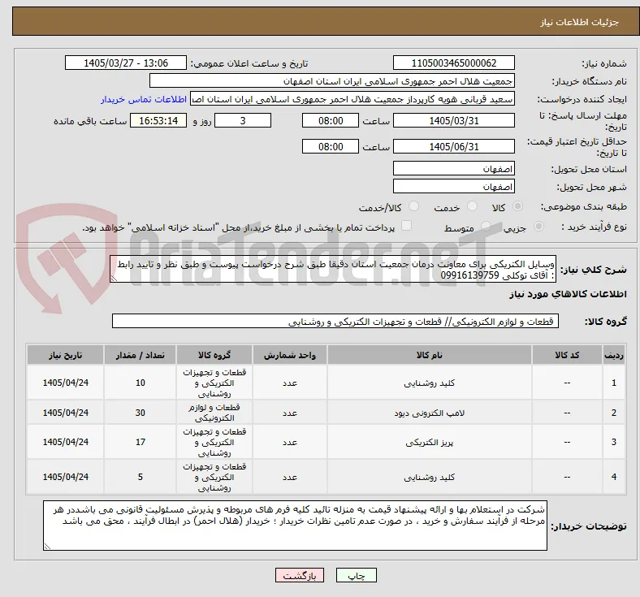Click the announcement date field 1405/03/27 - 13:06
The height and width of the screenshot is (597, 640).
126,63
